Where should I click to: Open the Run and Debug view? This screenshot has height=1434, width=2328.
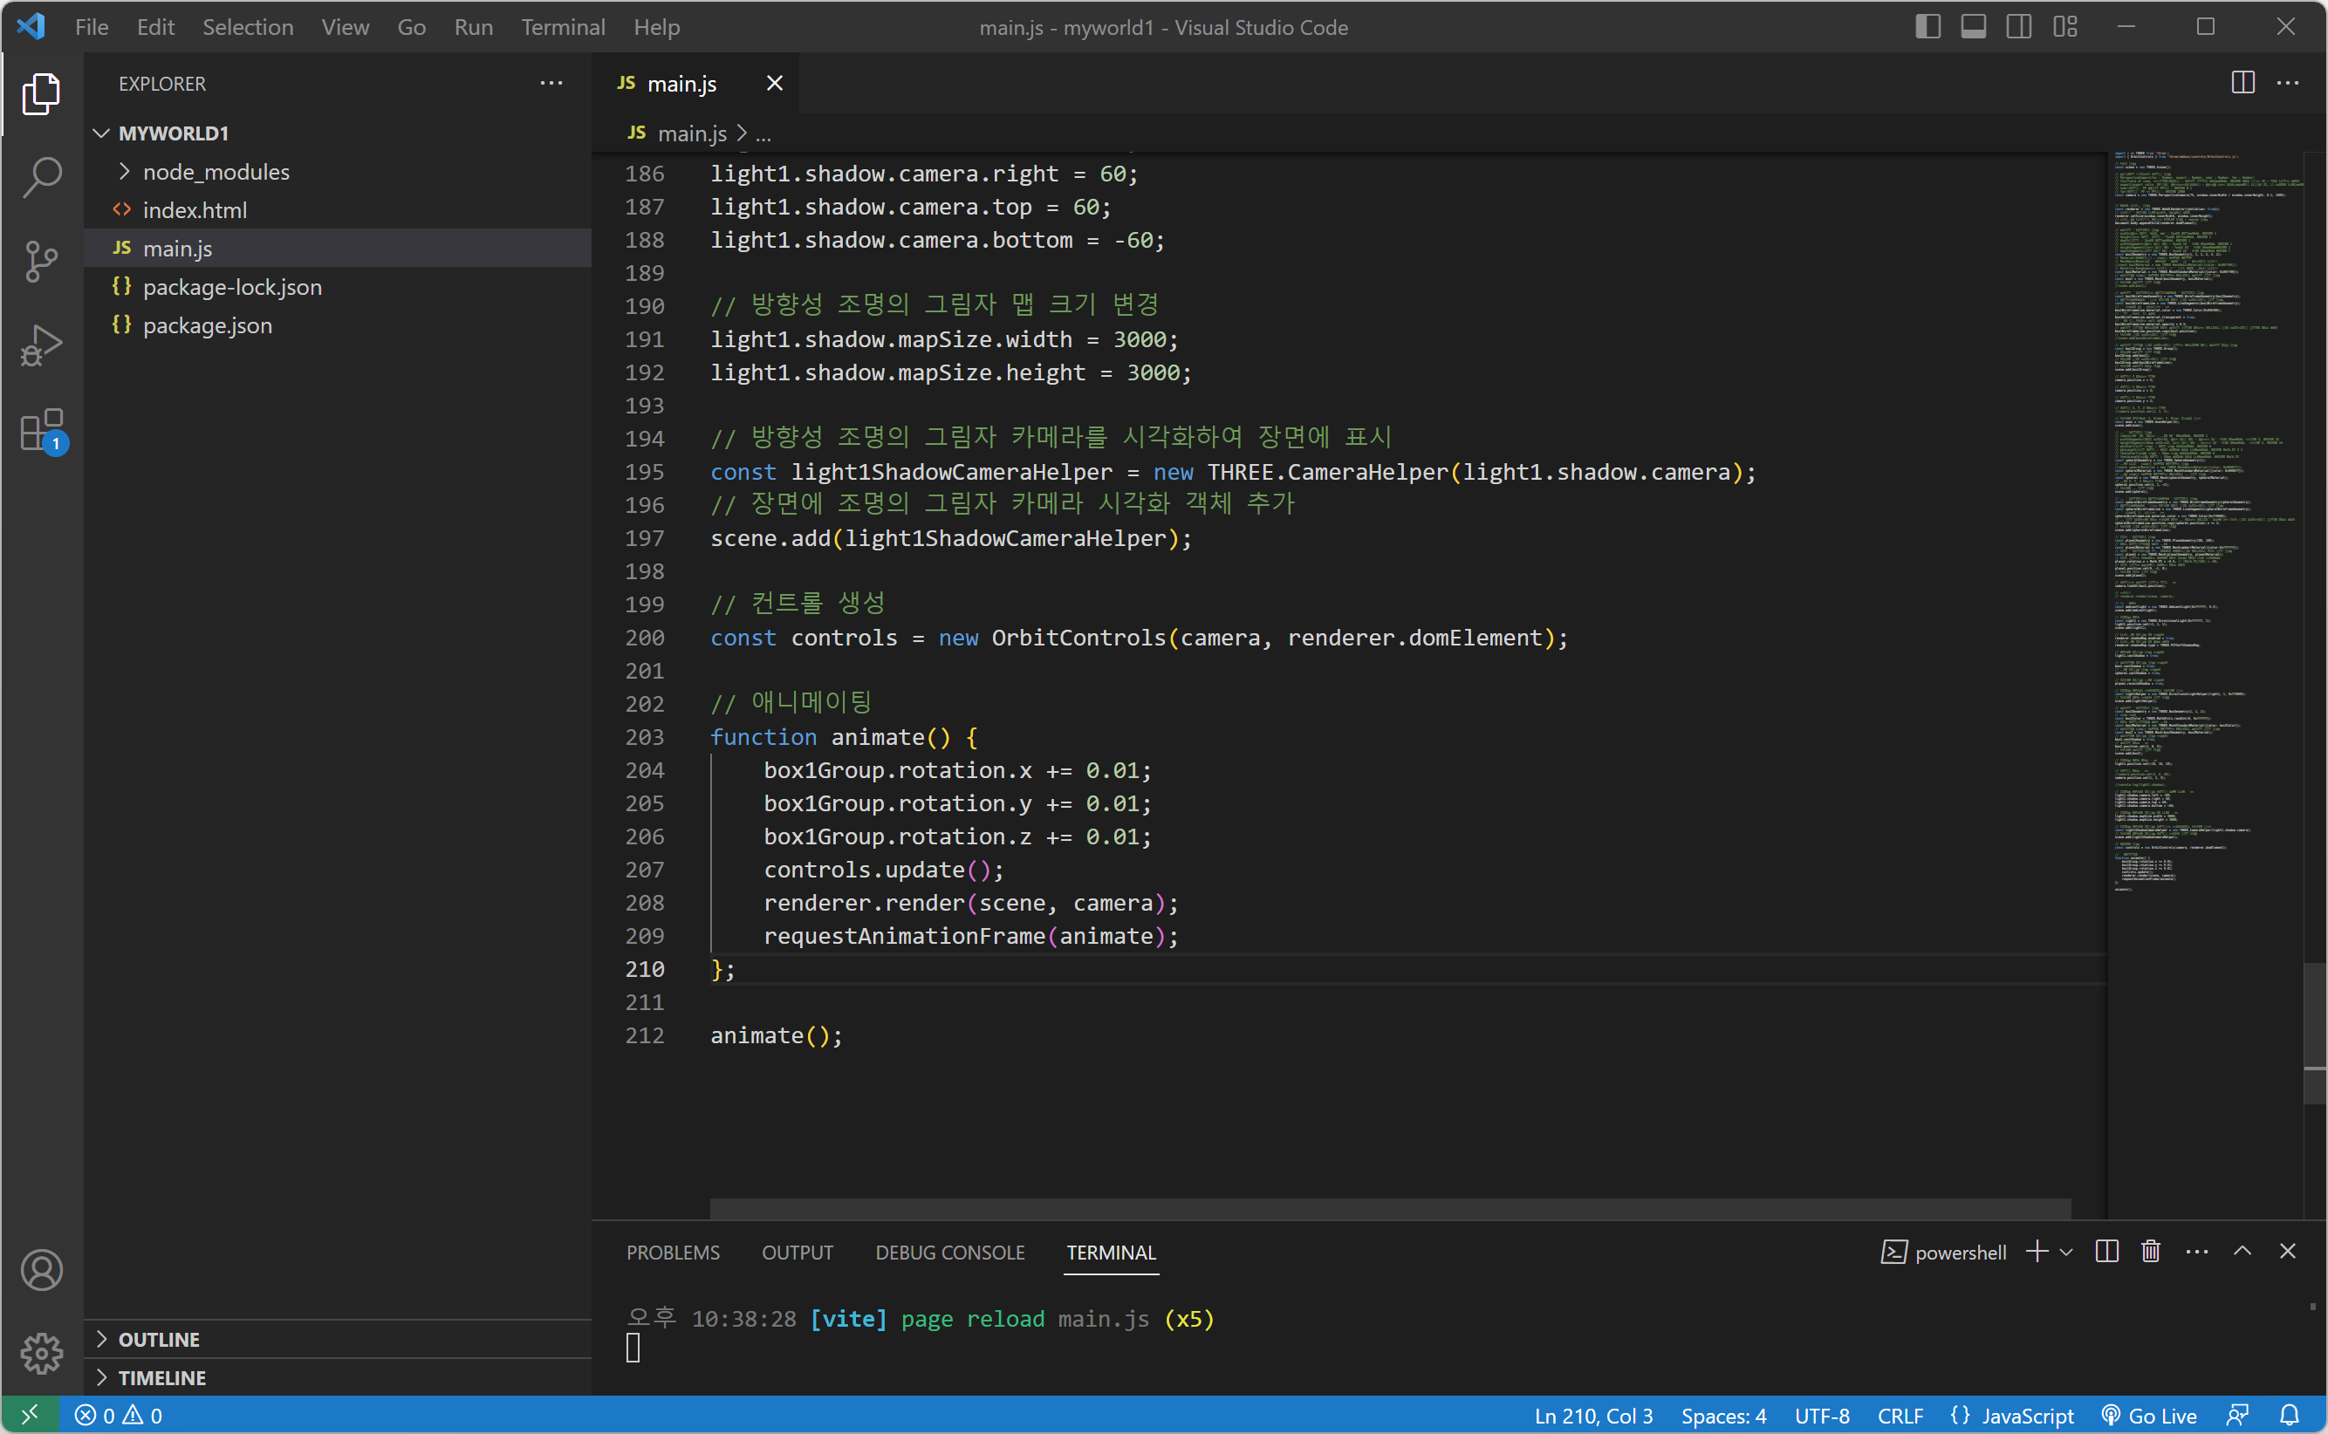pos(42,345)
